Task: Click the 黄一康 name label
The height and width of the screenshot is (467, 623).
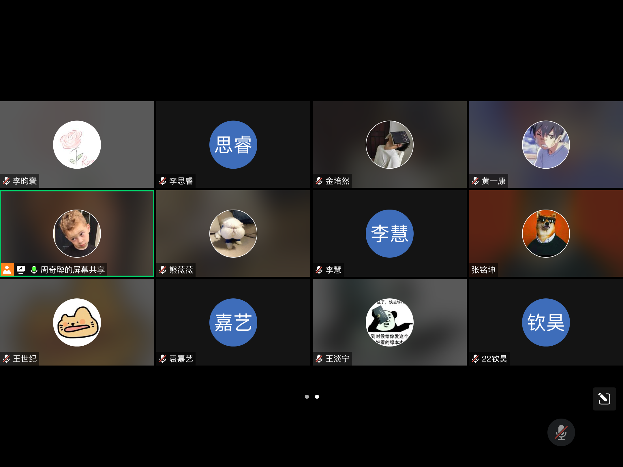Action: click(493, 181)
